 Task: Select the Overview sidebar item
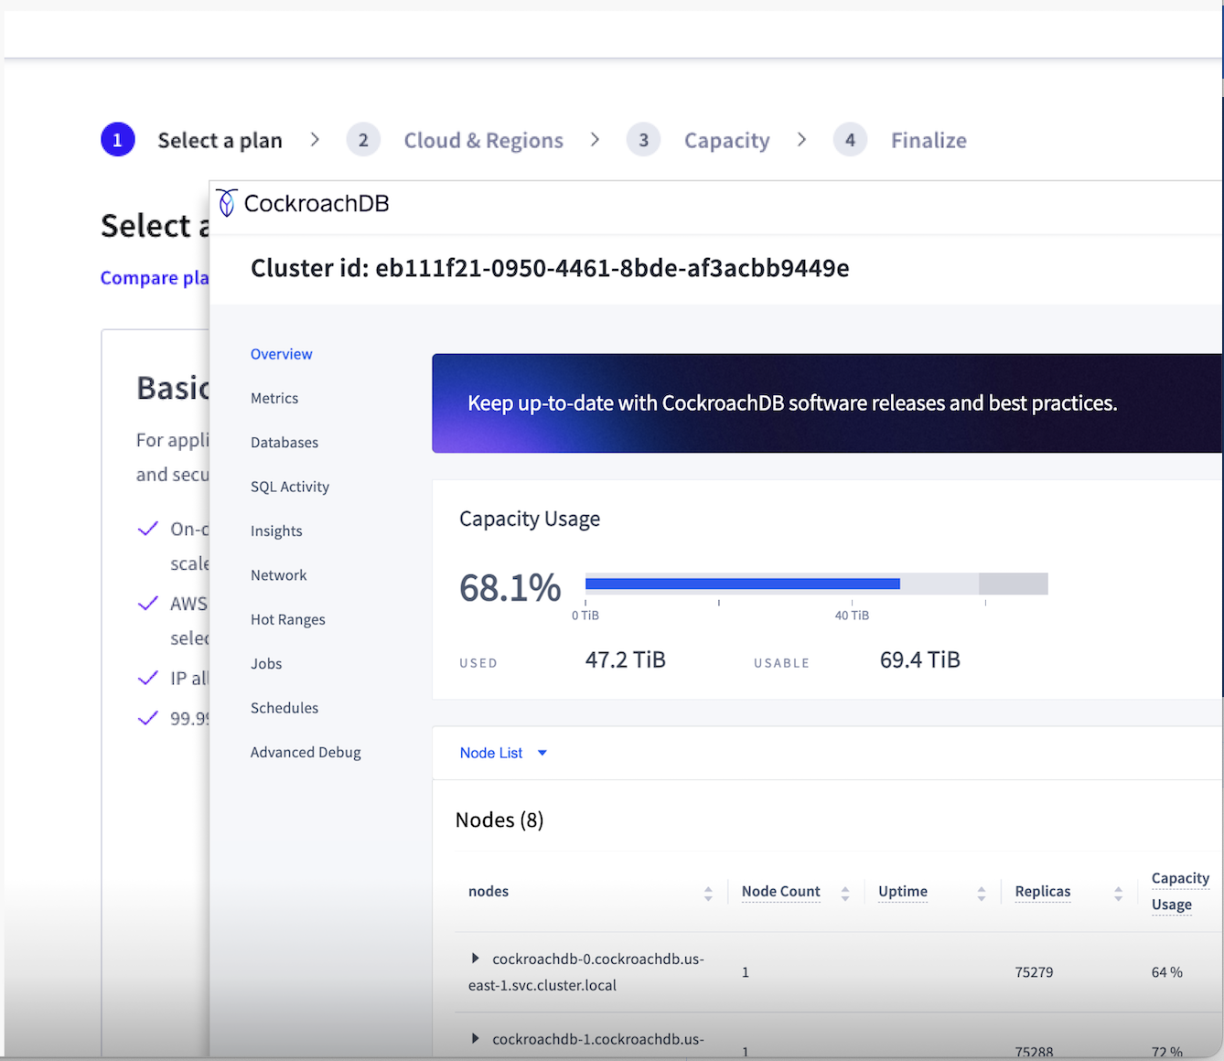pos(282,354)
